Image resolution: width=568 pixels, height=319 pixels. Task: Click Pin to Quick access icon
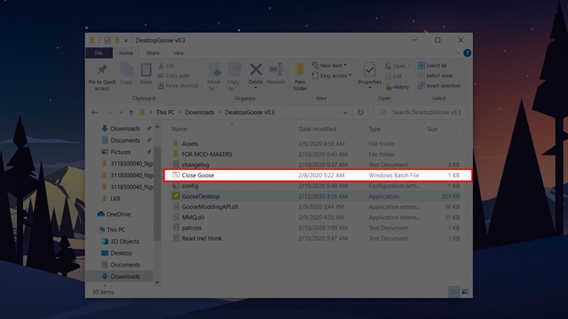(x=102, y=69)
